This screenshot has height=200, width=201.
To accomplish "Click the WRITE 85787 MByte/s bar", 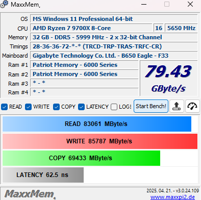I will pos(100,141).
